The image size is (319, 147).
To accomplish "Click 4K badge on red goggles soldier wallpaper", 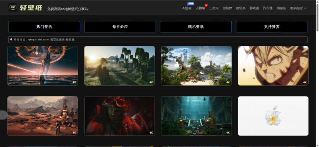I will tap(151, 133).
